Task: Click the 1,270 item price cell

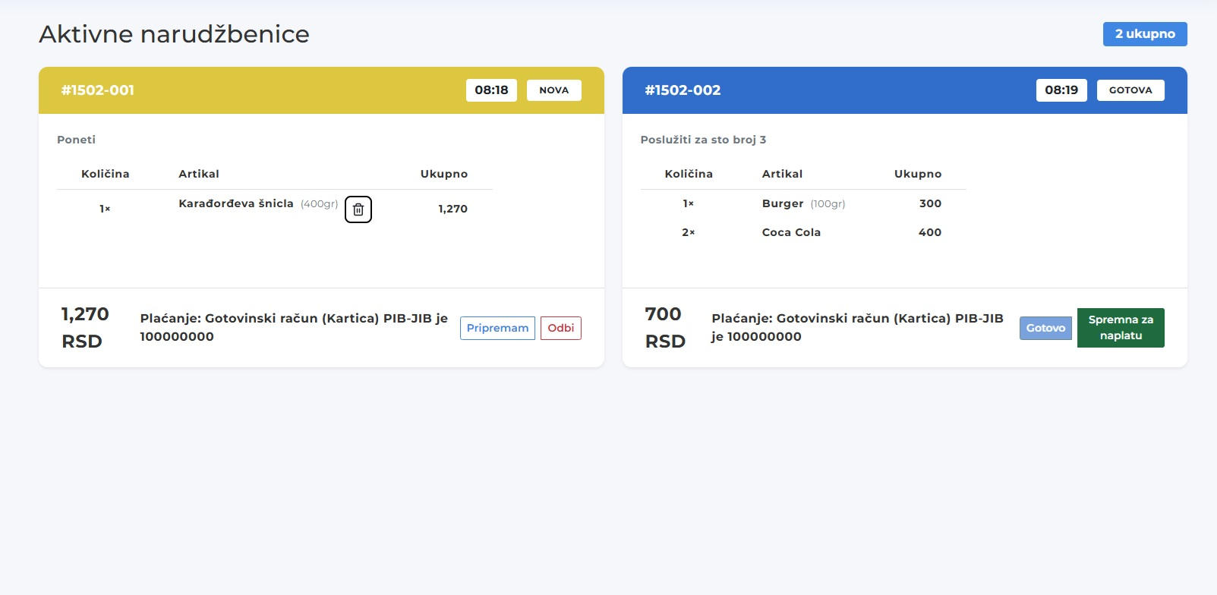Action: [x=452, y=209]
